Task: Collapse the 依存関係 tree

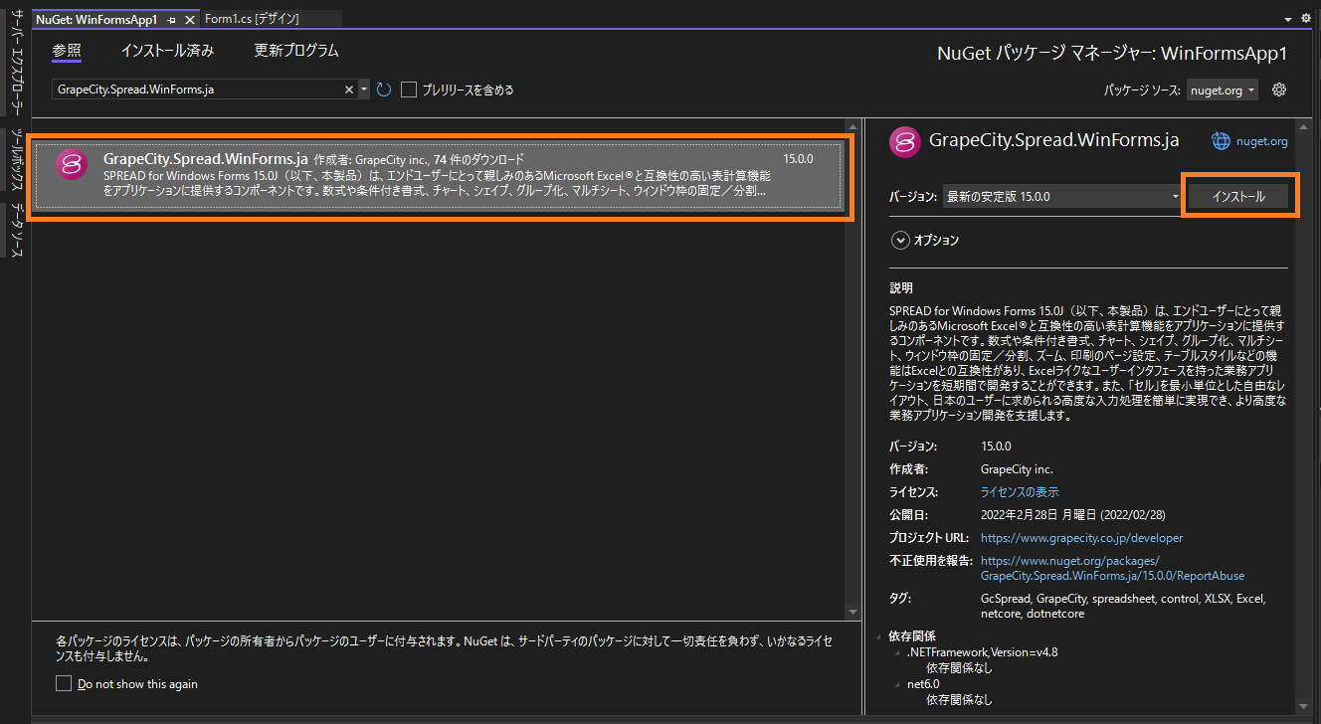Action: click(879, 636)
